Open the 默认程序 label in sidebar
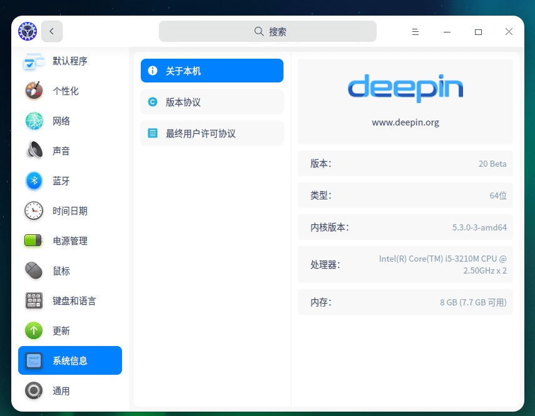This screenshot has height=416, width=535. click(x=70, y=61)
